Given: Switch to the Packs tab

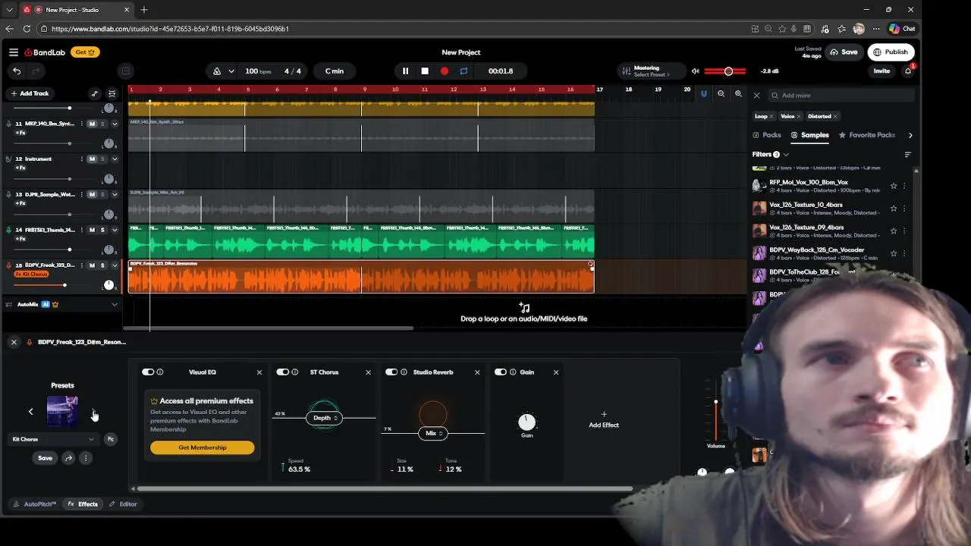Looking at the screenshot, I should pos(767,135).
